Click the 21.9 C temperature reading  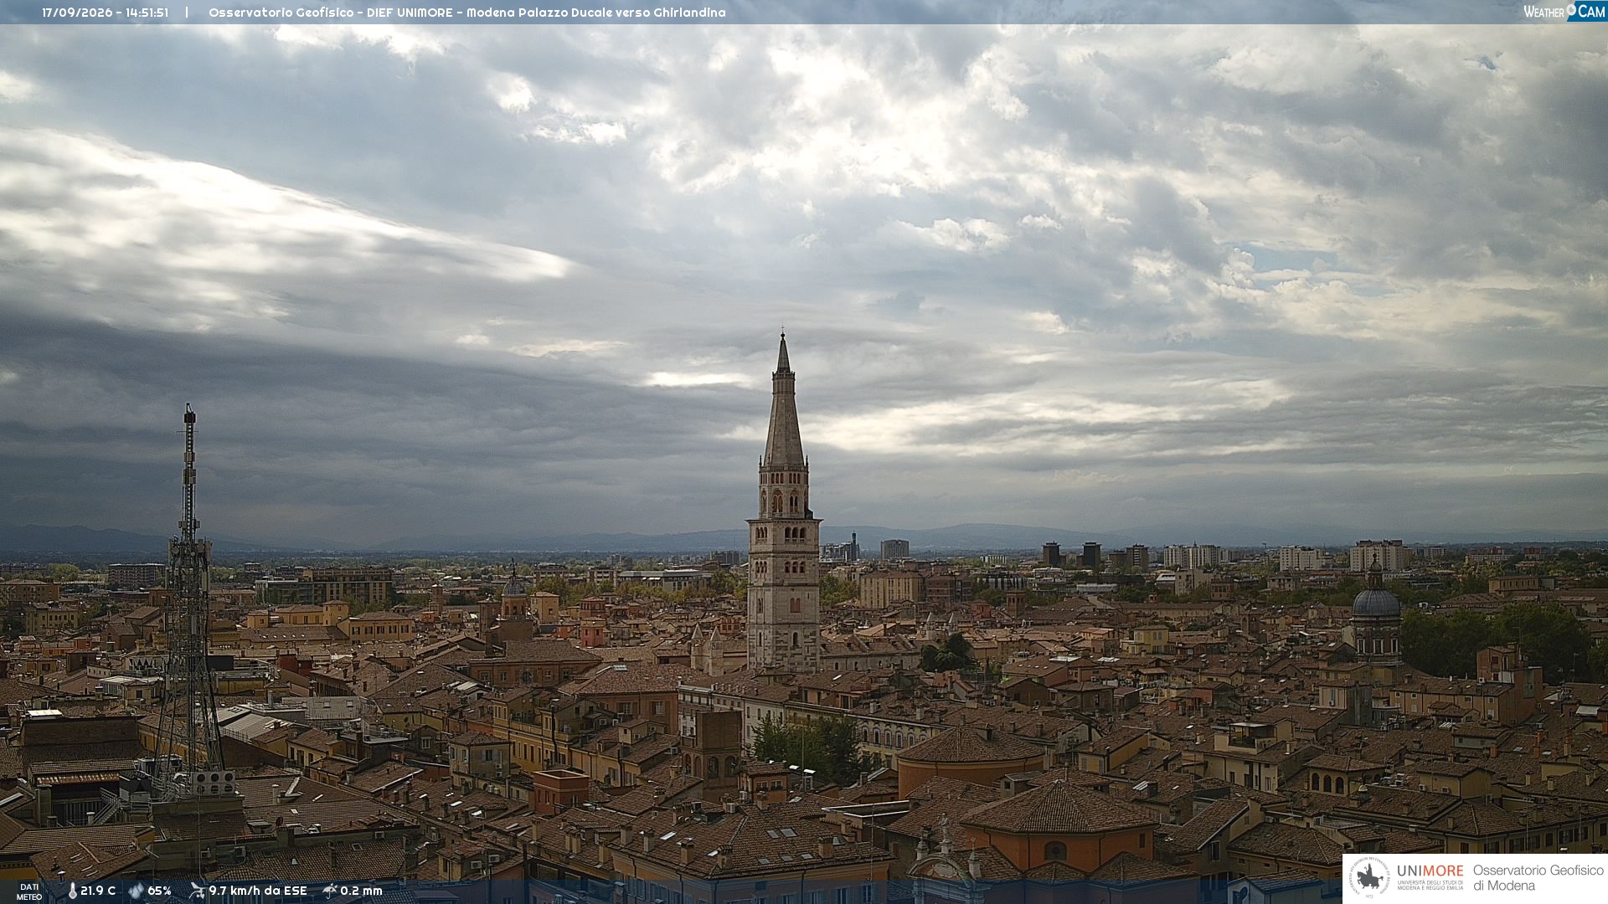pos(98,891)
